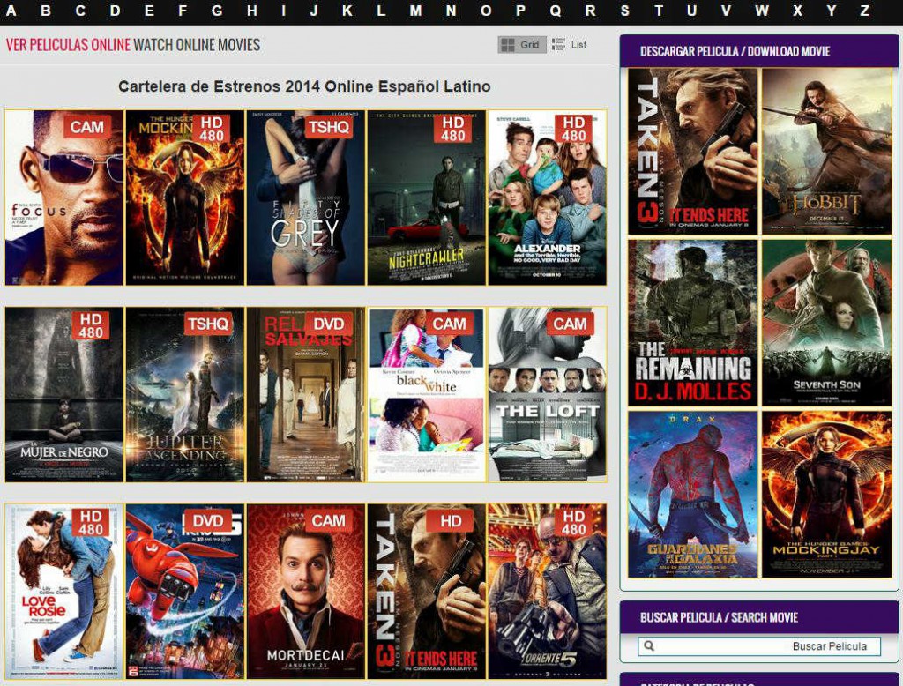This screenshot has height=686, width=903.
Task: Open the Mockingjay poster in main grid
Action: coord(185,198)
